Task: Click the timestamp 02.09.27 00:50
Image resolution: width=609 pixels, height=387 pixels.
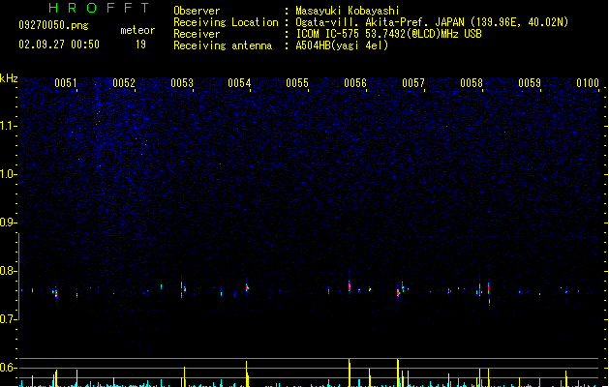Action: [x=59, y=45]
